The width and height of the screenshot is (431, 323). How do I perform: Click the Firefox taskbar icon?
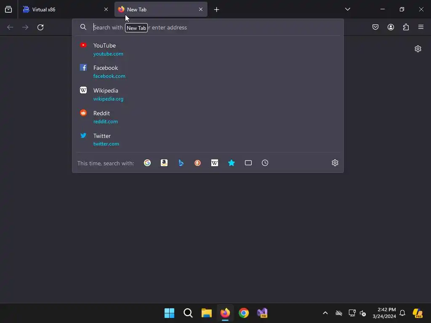pyautogui.click(x=225, y=313)
